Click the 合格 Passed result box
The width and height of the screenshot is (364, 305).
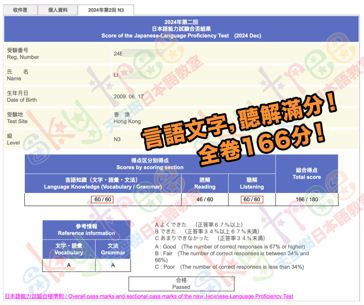pyautogui.click(x=182, y=284)
